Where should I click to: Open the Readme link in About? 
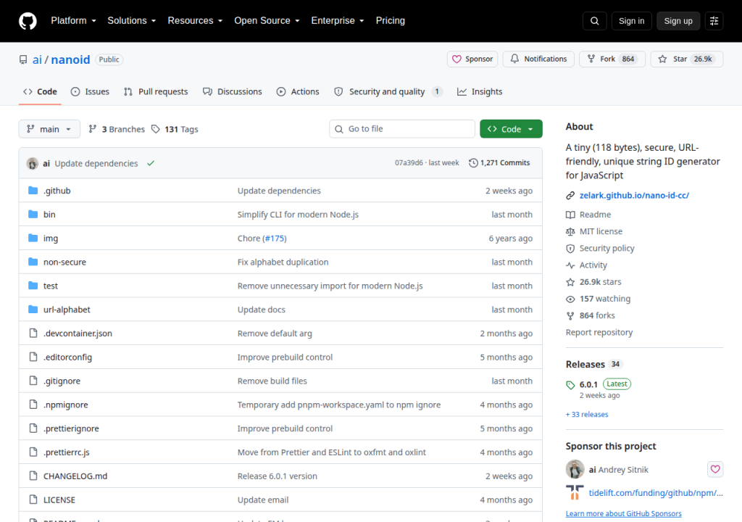[x=595, y=215]
